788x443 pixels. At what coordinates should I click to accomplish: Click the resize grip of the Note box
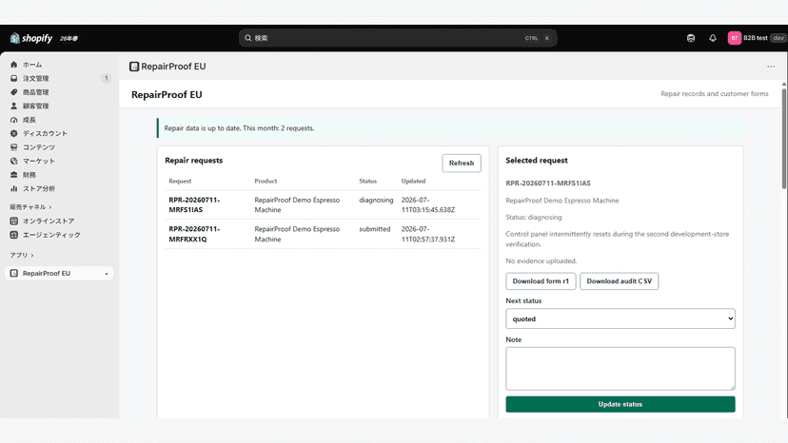click(732, 387)
